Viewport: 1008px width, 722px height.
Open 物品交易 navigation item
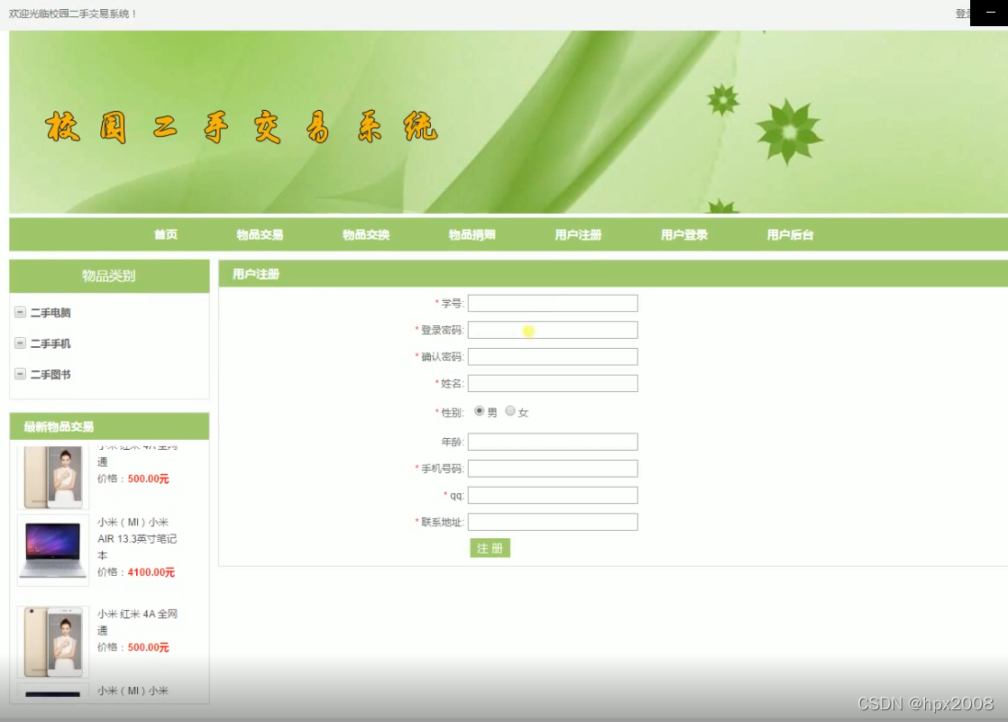pyautogui.click(x=260, y=234)
